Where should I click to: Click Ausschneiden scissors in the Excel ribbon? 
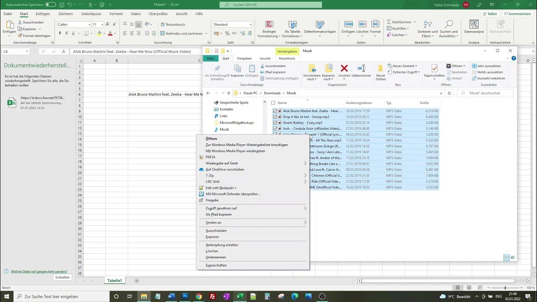[31, 22]
